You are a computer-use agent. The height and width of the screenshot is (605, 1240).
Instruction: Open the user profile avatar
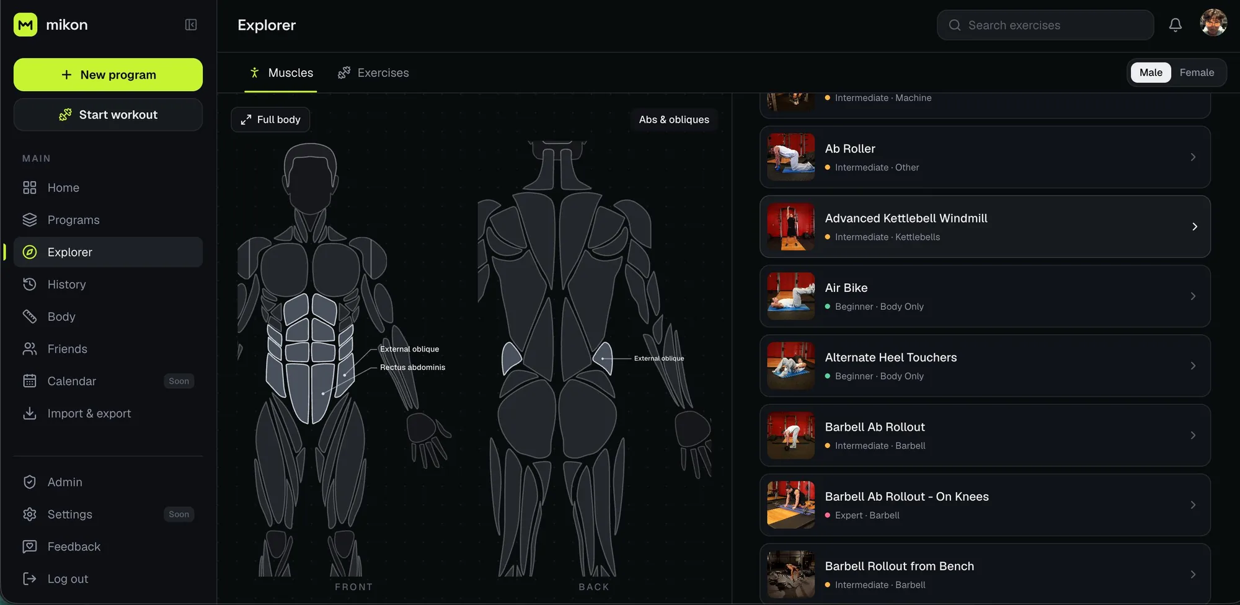(1213, 23)
